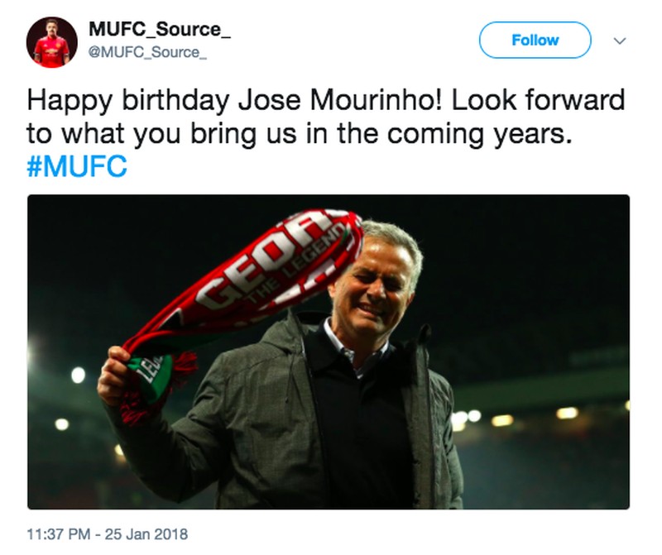Open the attached tweet photo

[x=329, y=352]
